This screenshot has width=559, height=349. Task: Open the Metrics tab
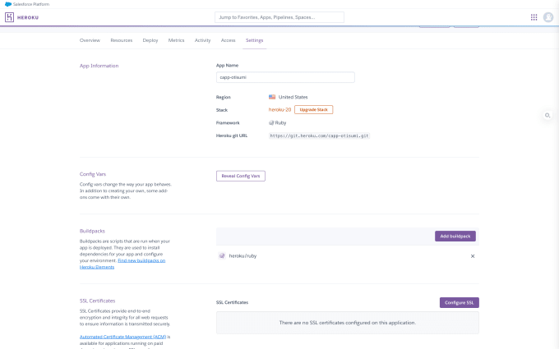176,40
